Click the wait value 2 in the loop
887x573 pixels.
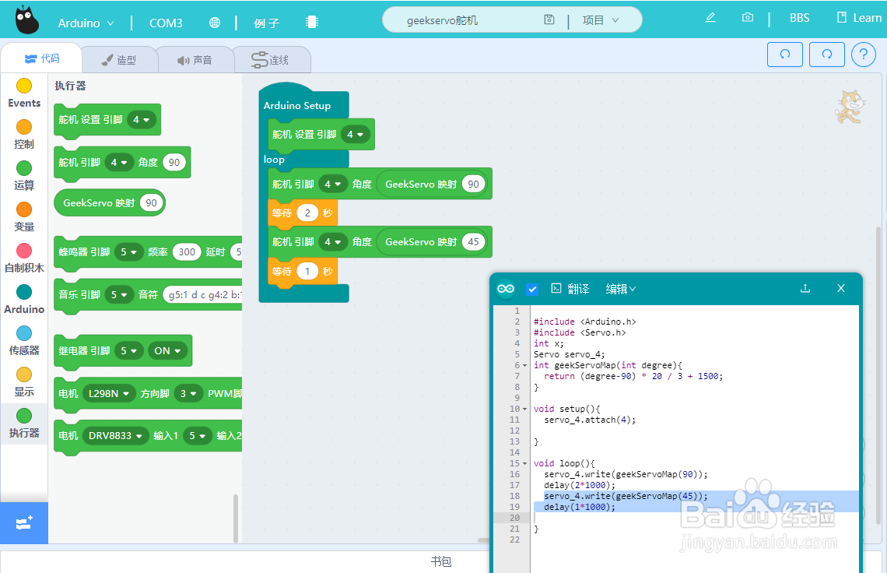pyautogui.click(x=307, y=213)
